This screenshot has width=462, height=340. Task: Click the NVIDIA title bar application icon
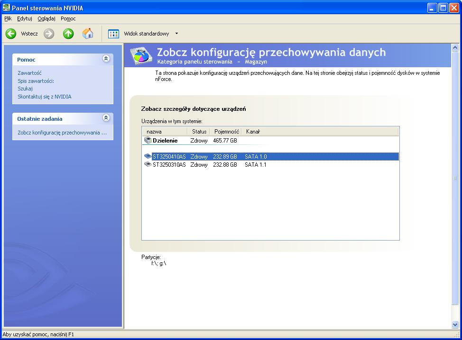(x=6, y=8)
